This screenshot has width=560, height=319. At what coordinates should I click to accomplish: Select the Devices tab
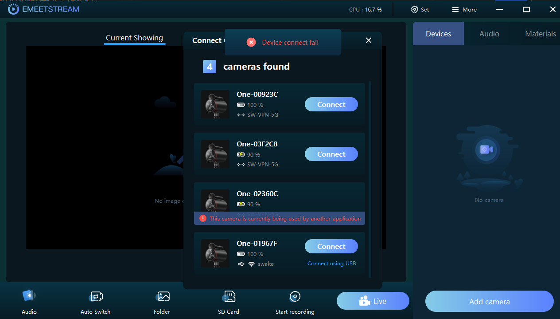438,34
